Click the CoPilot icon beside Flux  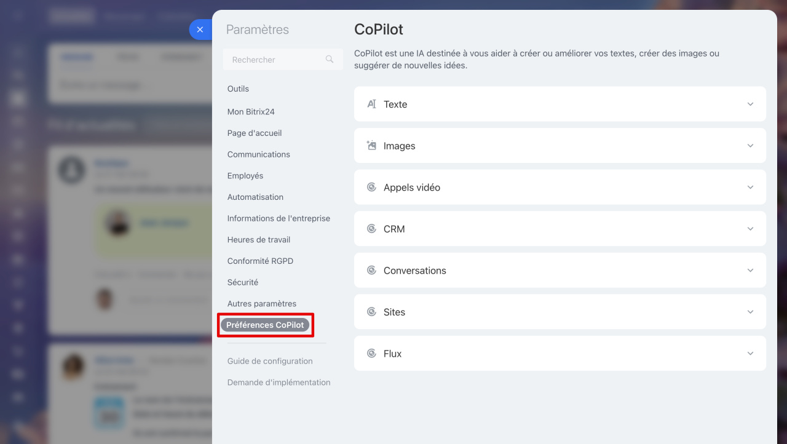(x=371, y=353)
